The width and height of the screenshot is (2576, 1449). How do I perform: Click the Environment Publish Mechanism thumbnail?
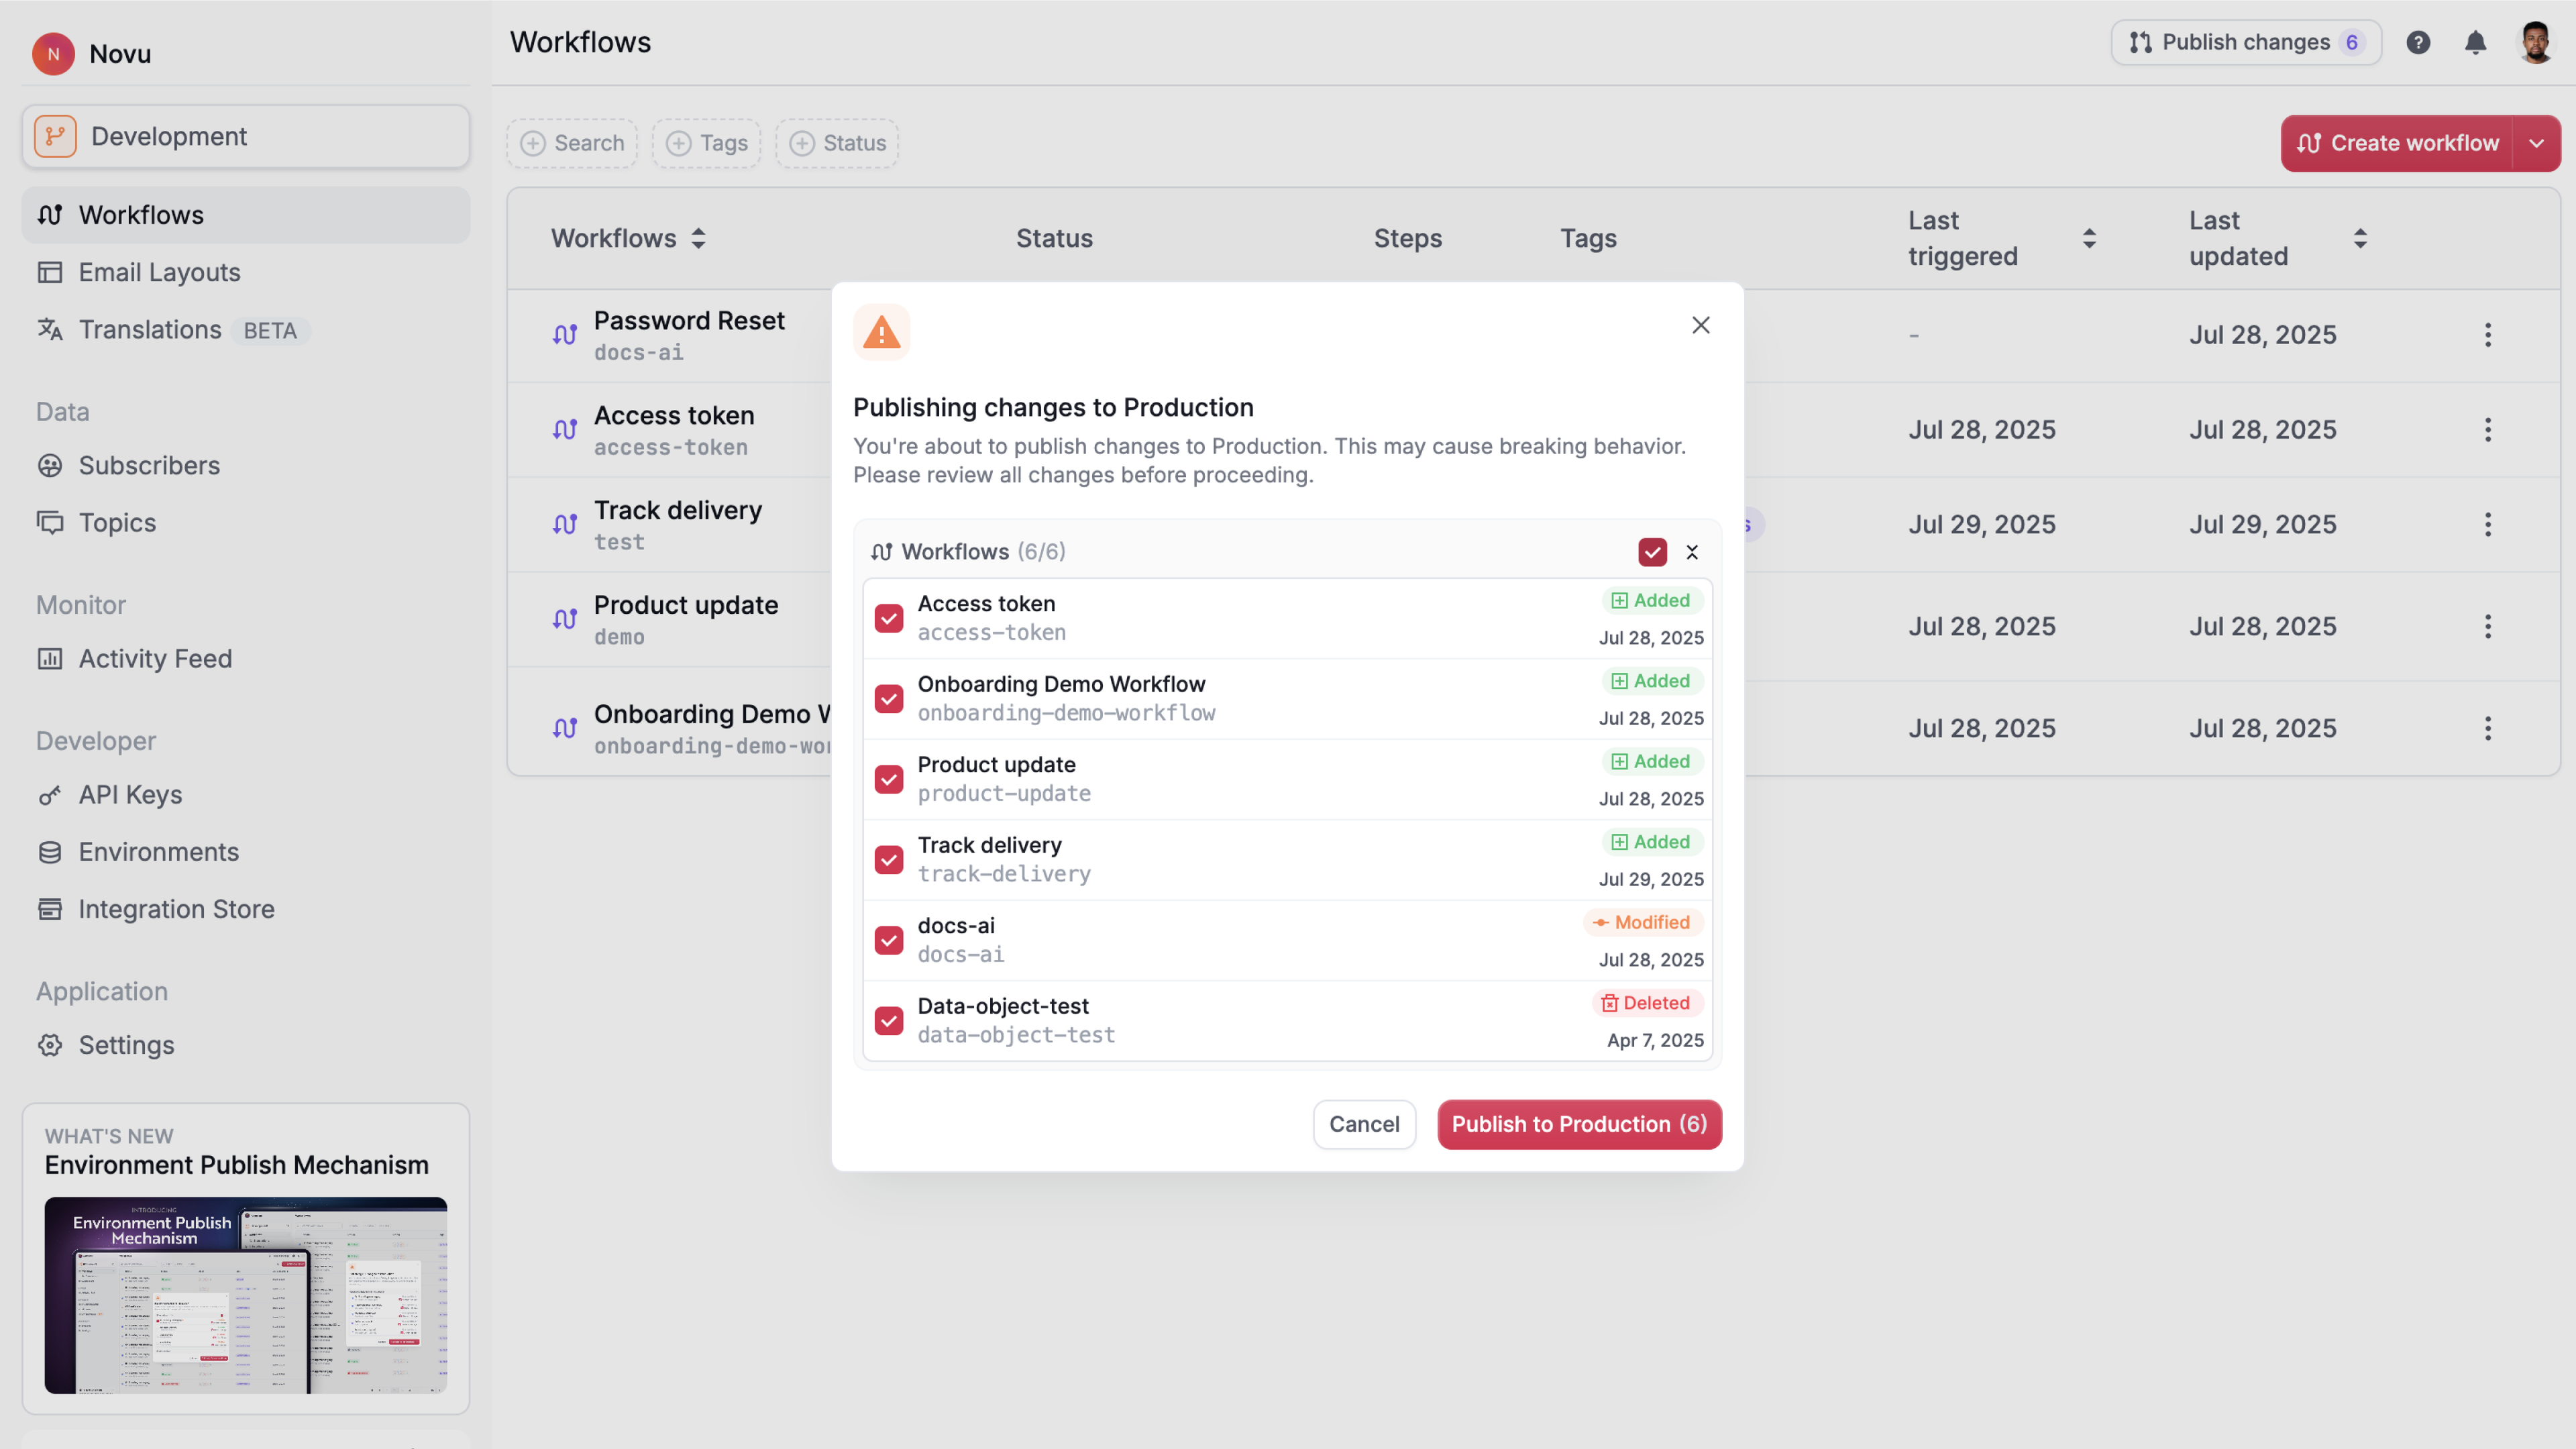tap(246, 1296)
